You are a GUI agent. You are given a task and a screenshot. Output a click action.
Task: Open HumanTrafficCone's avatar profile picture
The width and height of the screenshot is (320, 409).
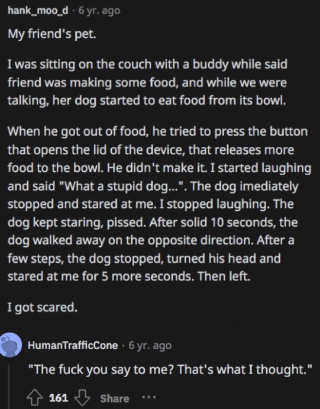11,344
